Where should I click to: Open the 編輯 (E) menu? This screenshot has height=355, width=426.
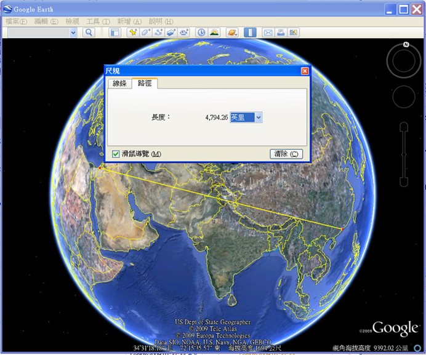click(x=46, y=22)
